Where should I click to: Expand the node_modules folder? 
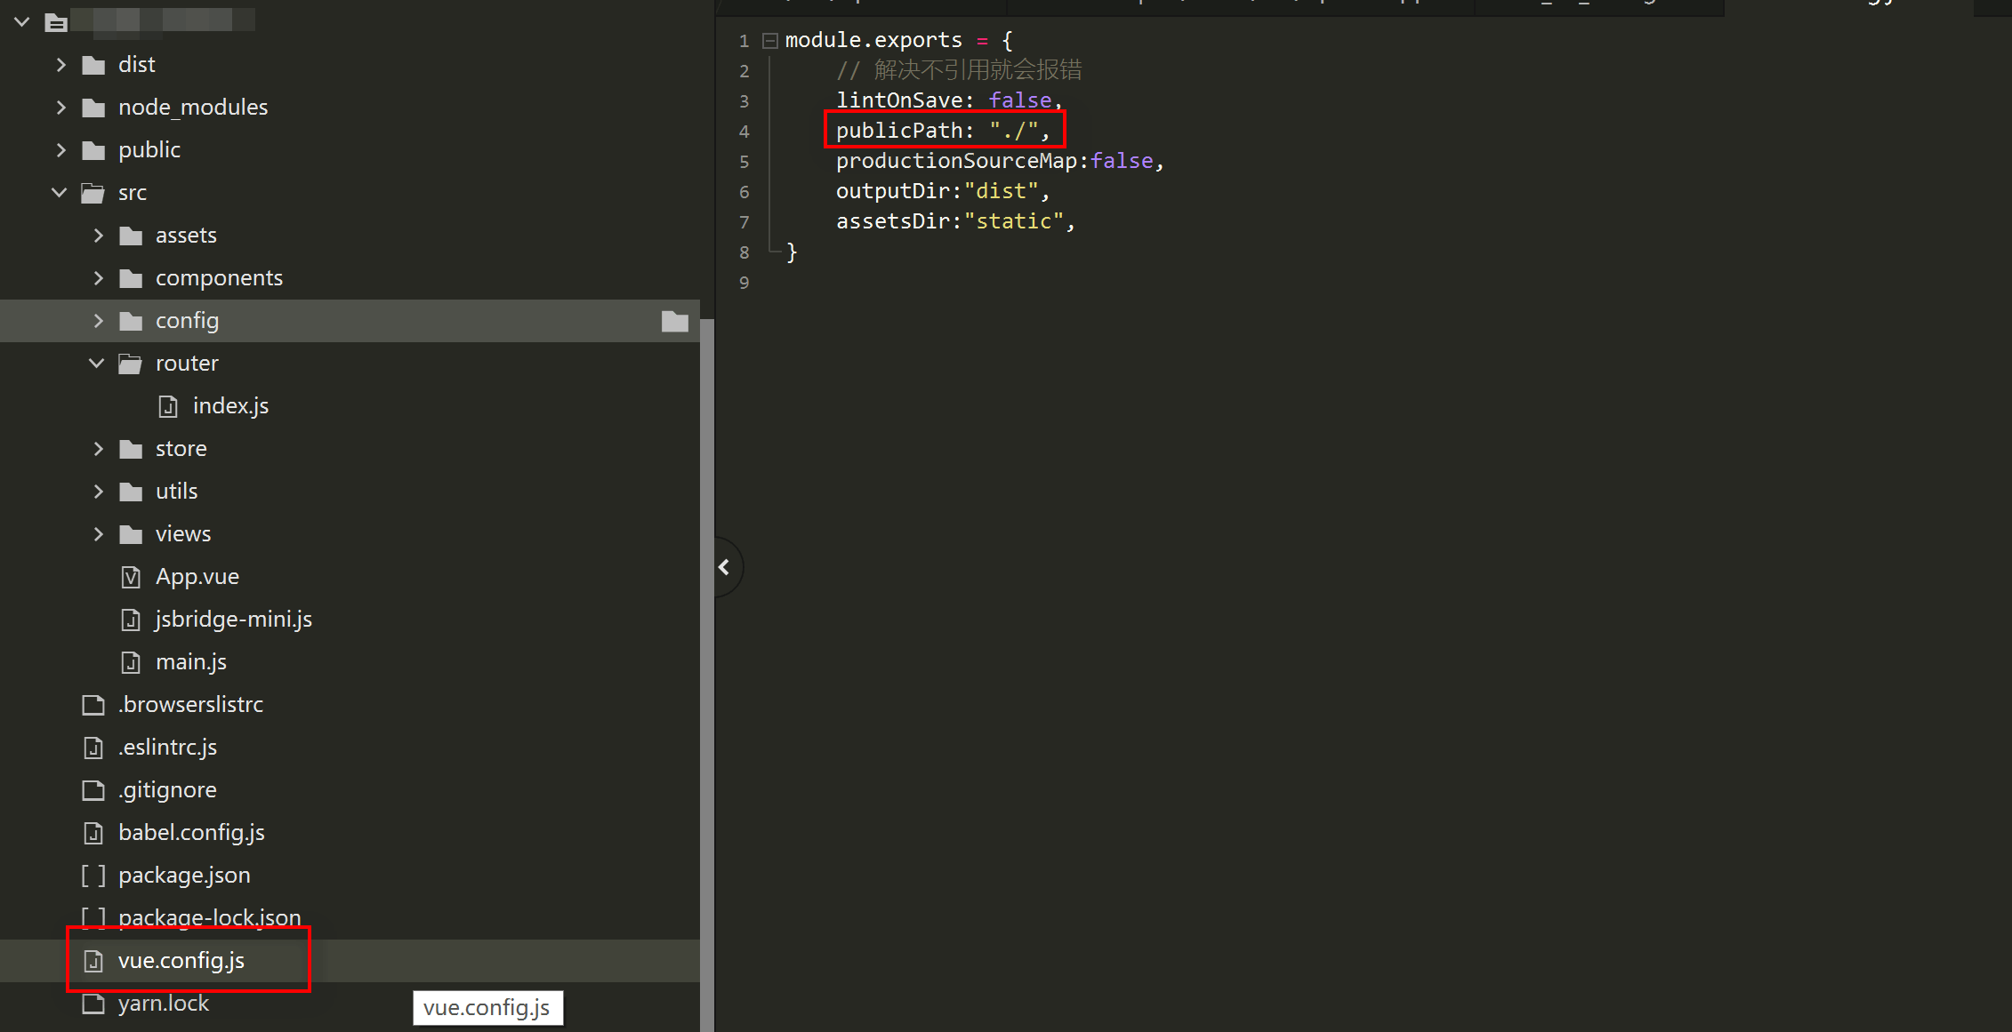[60, 107]
